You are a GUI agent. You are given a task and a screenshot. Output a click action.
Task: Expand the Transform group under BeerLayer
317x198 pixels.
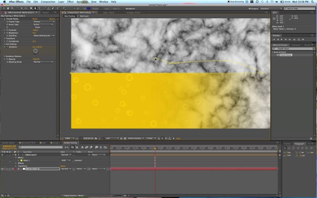pos(16,166)
